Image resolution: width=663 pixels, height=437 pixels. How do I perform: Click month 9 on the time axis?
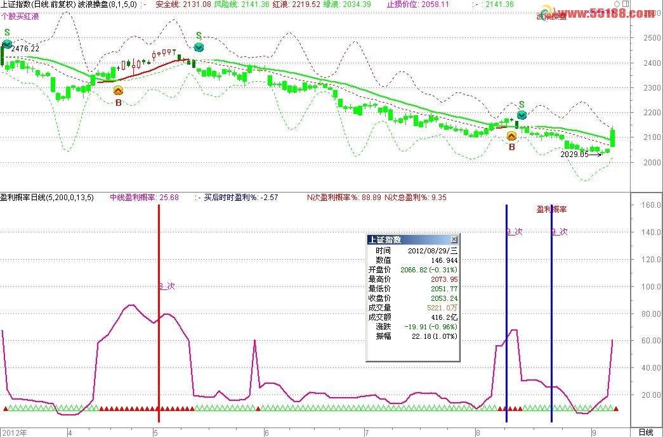pos(594,433)
